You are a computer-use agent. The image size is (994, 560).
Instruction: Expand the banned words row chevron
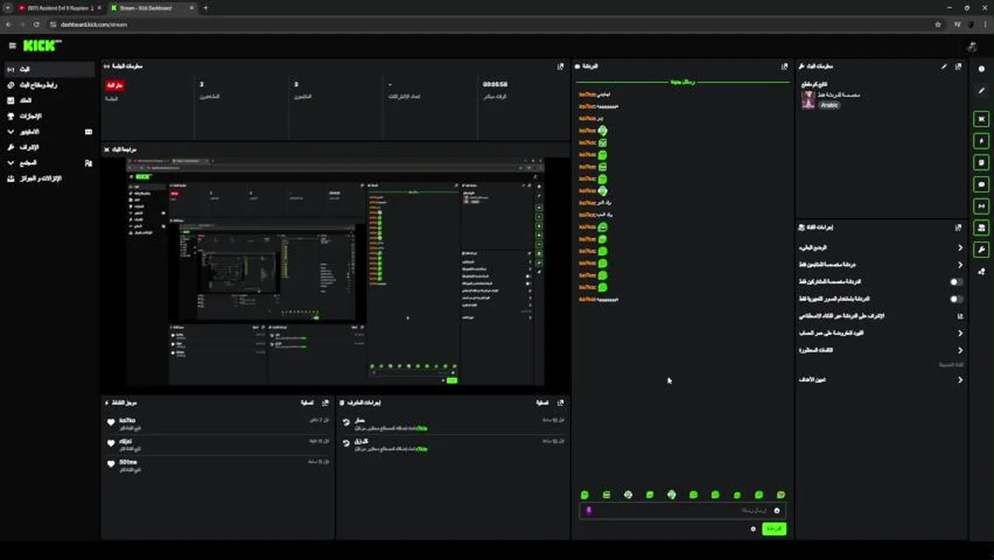[960, 350]
